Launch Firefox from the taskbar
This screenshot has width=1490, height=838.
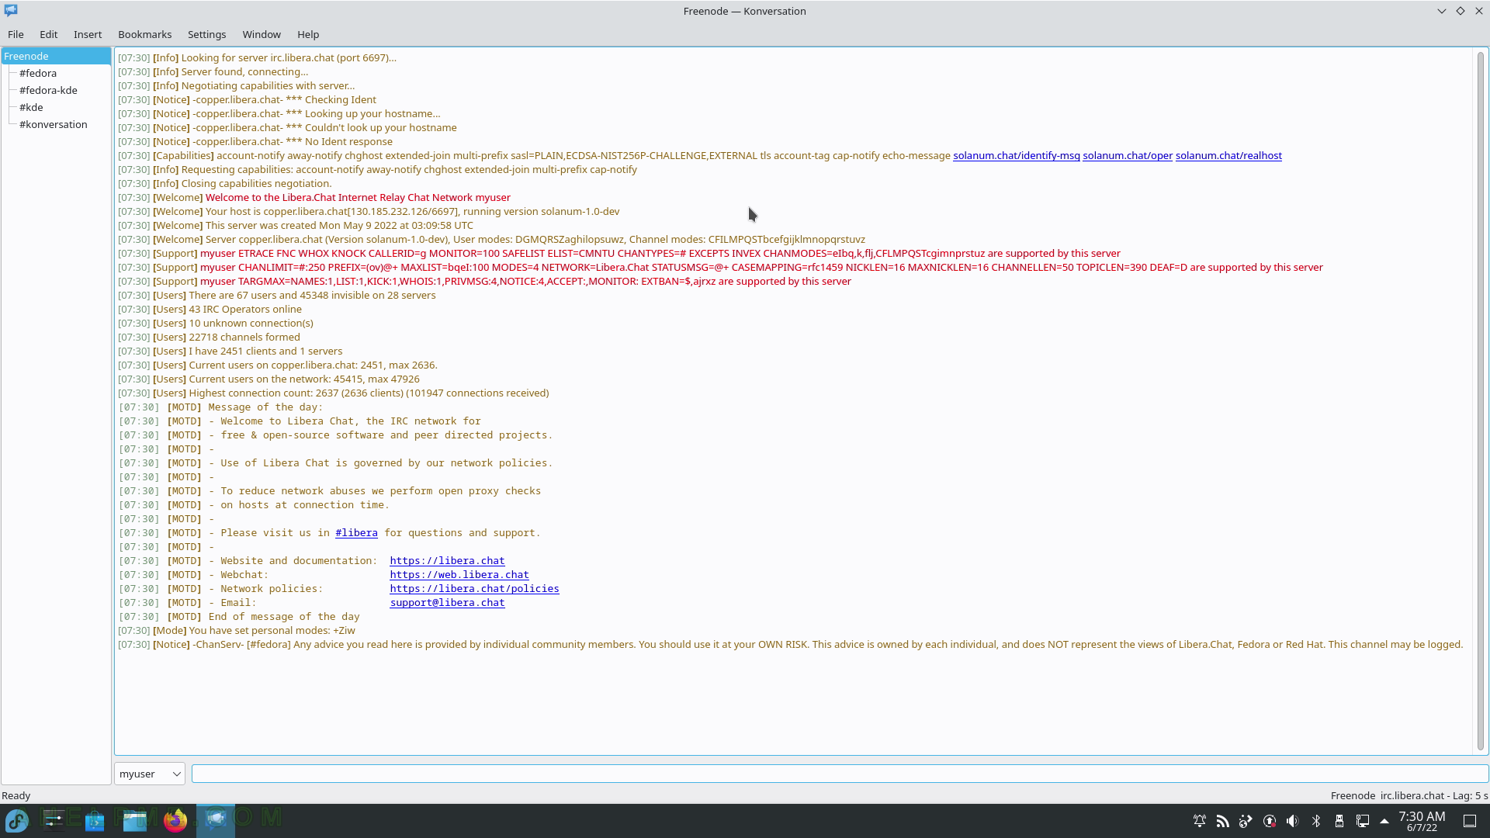pyautogui.click(x=175, y=820)
